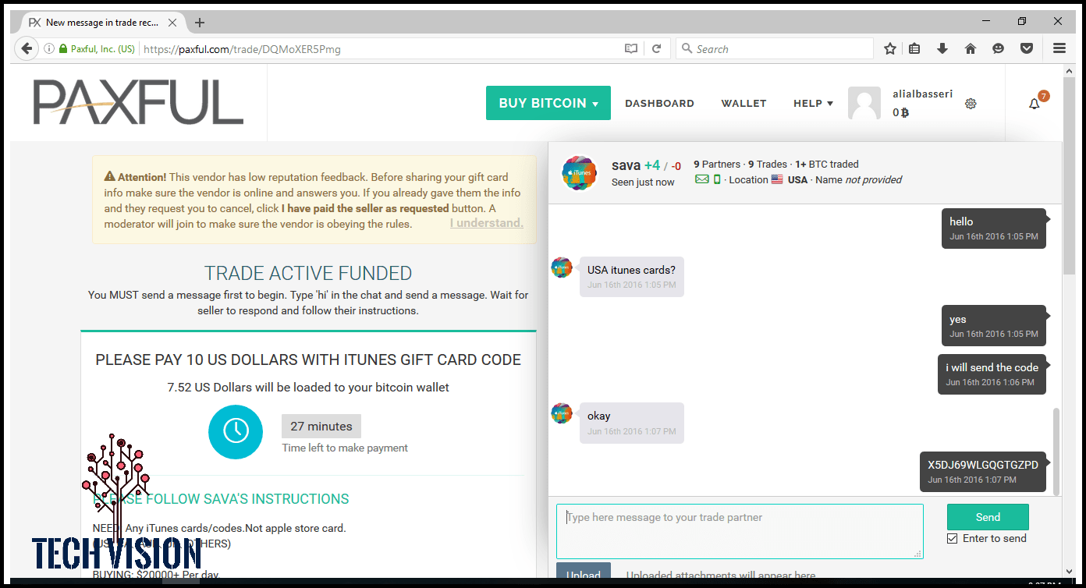Click the 'TRADE ACTIVE FUNDED' heading
Image resolution: width=1086 pixels, height=588 pixels.
(x=308, y=274)
